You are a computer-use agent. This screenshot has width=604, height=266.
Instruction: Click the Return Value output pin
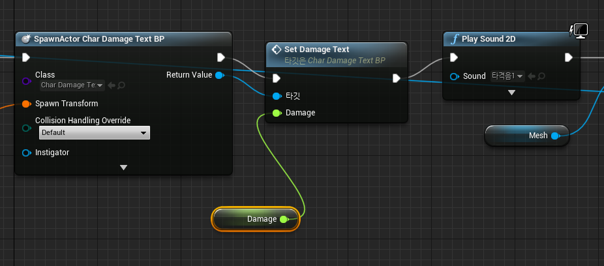220,75
